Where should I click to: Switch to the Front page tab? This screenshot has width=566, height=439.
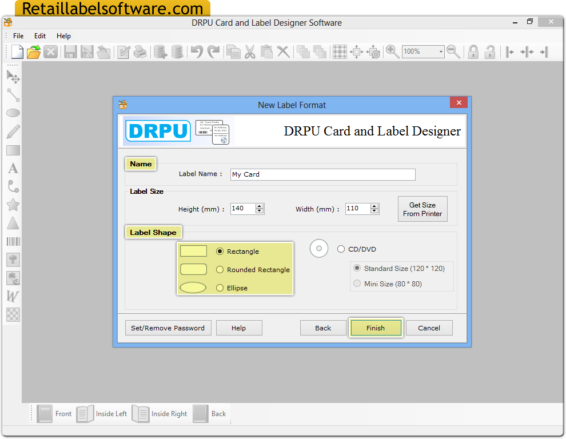click(54, 414)
